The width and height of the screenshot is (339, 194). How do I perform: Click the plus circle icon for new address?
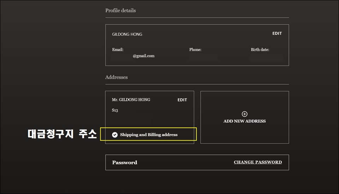pyautogui.click(x=244, y=114)
